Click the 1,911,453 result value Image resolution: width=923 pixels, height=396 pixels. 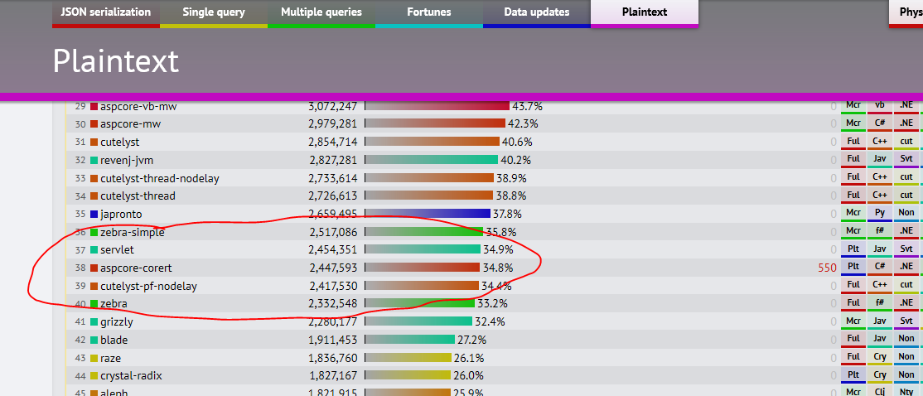(x=332, y=340)
